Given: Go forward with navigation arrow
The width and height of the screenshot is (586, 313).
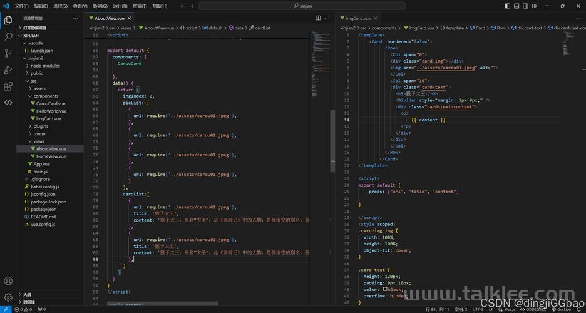Looking at the screenshot, I should pos(192,6).
